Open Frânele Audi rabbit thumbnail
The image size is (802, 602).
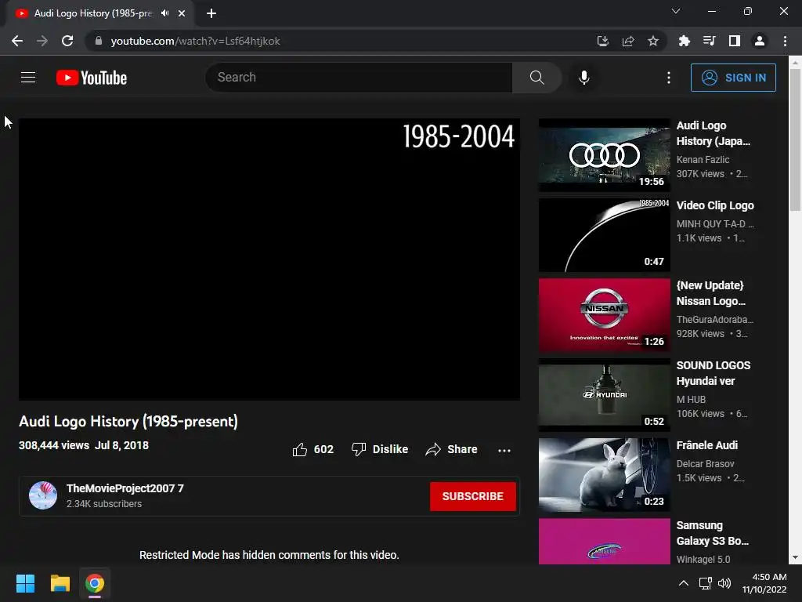click(x=604, y=474)
